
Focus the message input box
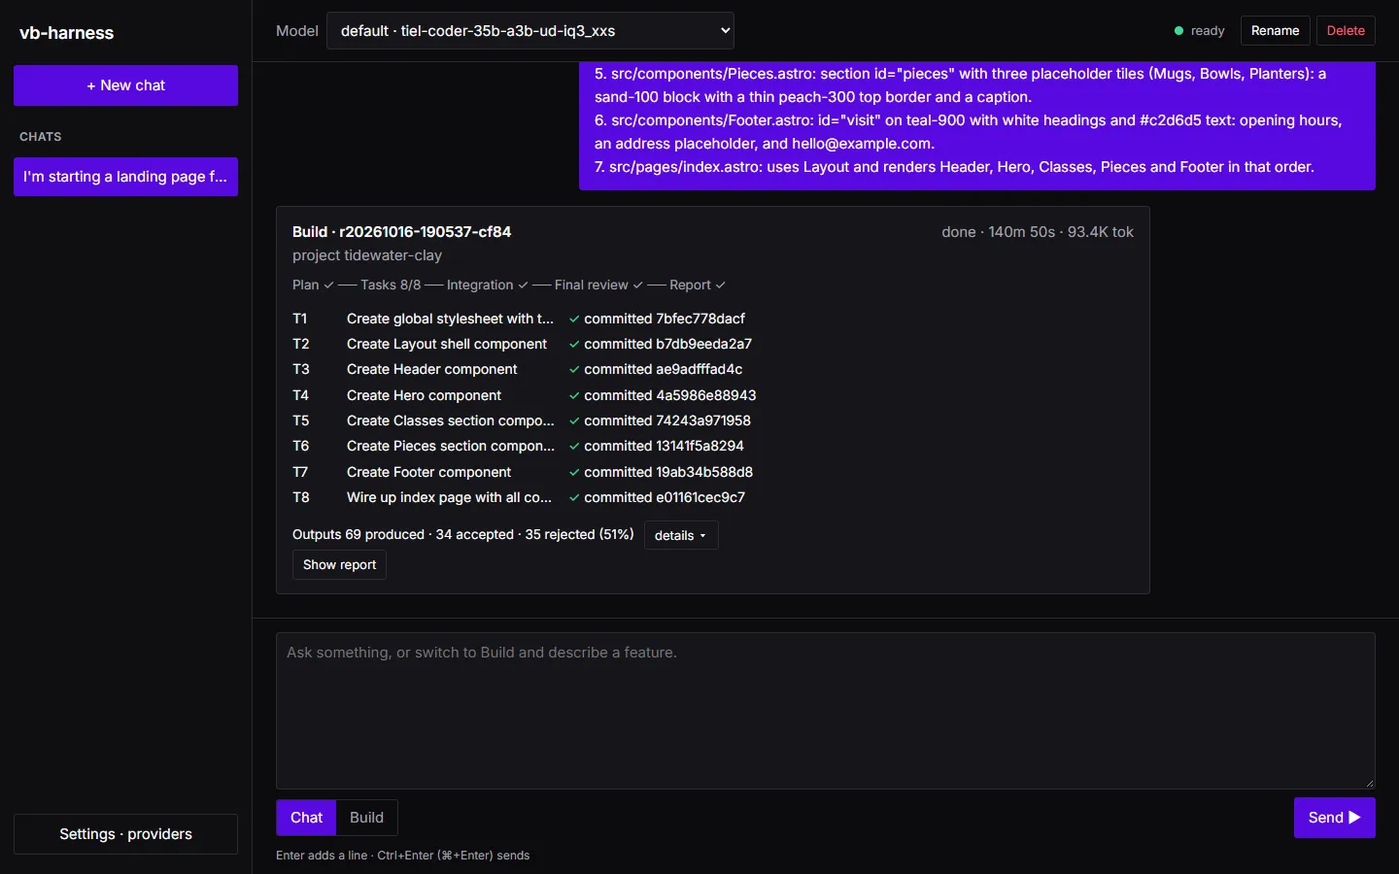point(825,711)
